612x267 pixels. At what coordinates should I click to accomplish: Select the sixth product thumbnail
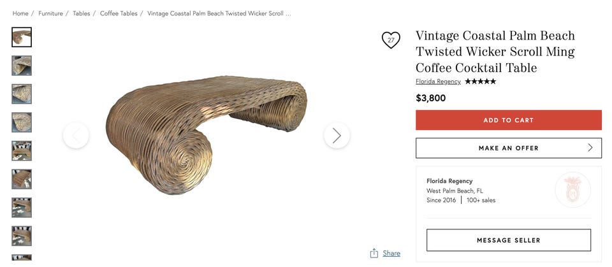(x=22, y=179)
